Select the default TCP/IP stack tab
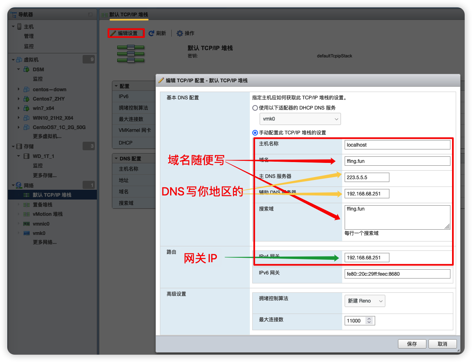Image resolution: width=472 pixels, height=362 pixels. 129,15
